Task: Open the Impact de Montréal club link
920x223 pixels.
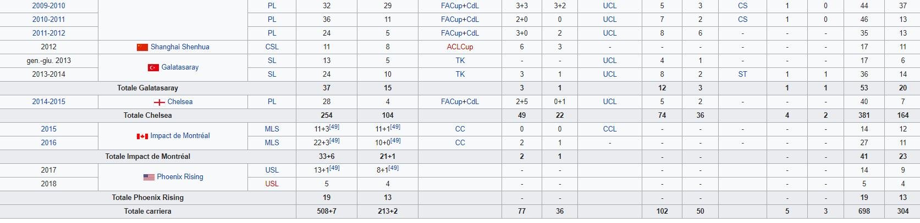Action: tap(180, 136)
